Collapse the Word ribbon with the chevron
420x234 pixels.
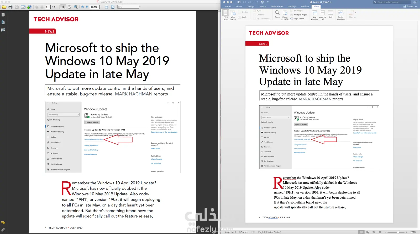click(x=416, y=6)
